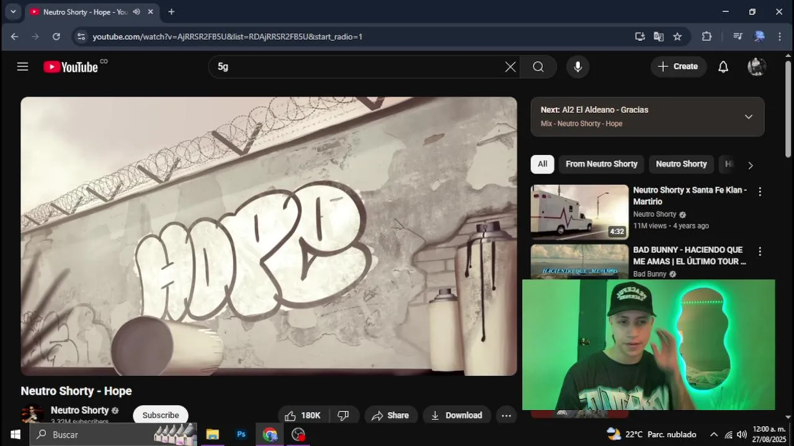
Task: Open the Neutro Shorty channel name link
Action: click(x=79, y=410)
